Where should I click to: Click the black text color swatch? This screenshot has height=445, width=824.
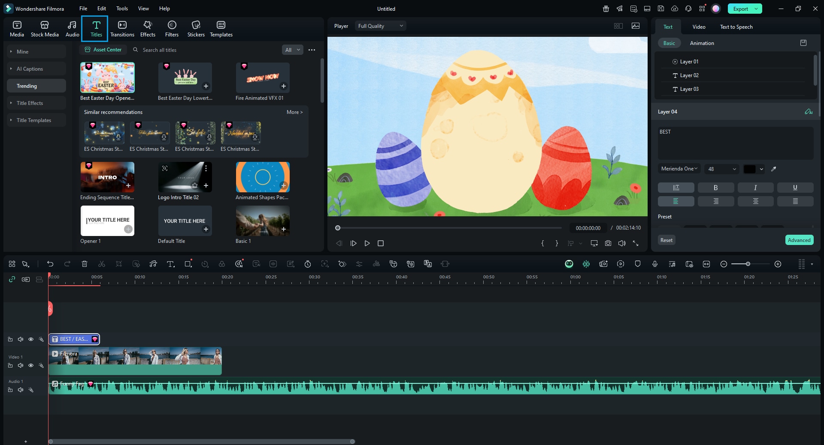click(750, 169)
